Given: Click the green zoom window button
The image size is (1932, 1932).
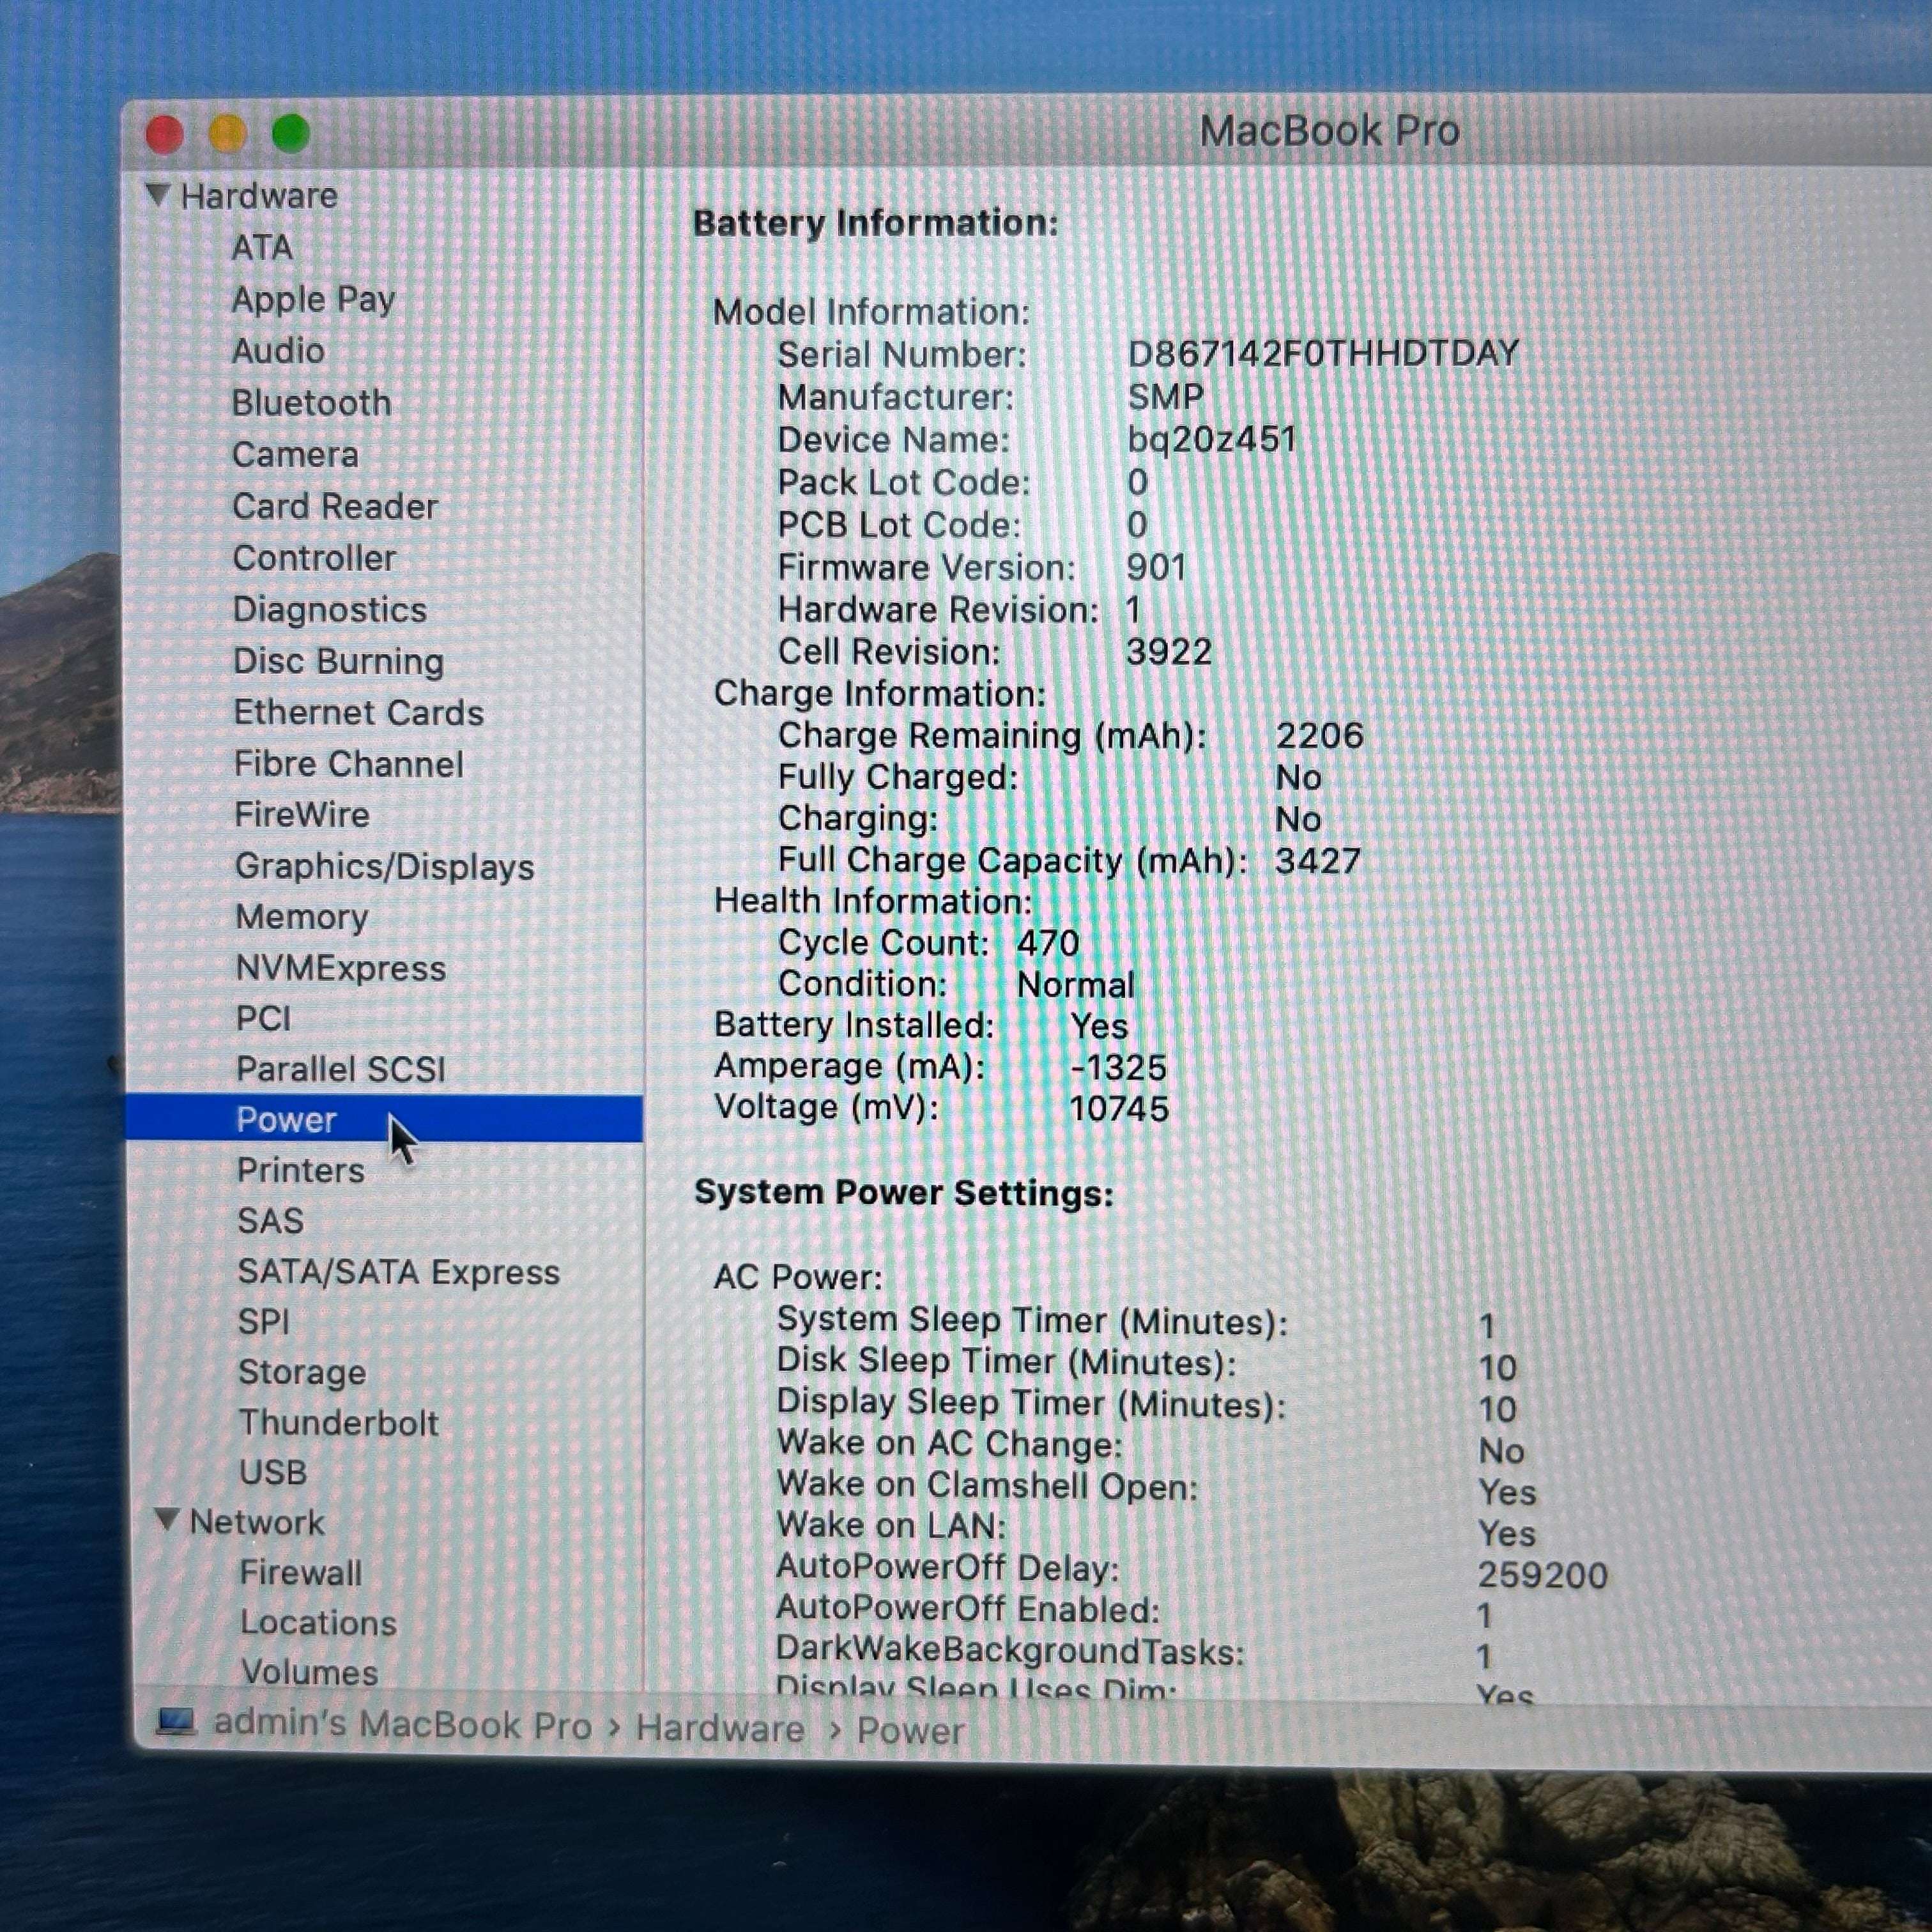Looking at the screenshot, I should point(290,133).
